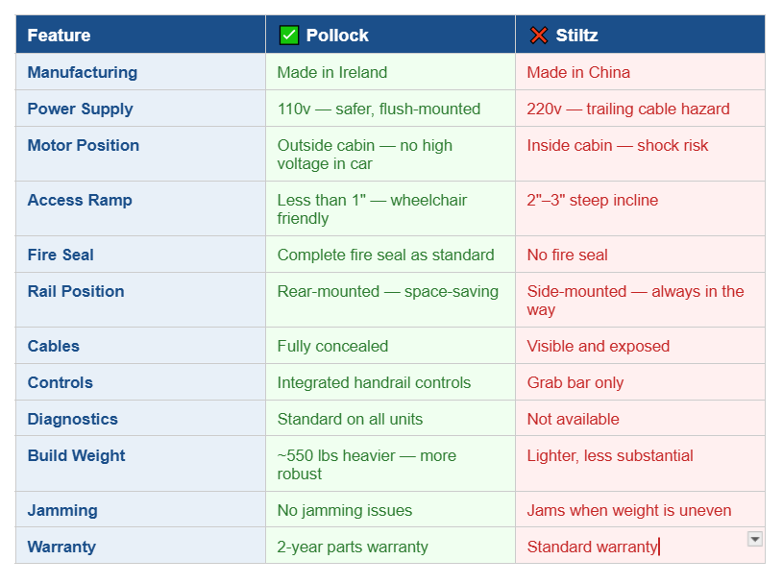This screenshot has width=783, height=584.
Task: Click the 'Complete fire seal as standard' cell
Action: pyautogui.click(x=385, y=255)
